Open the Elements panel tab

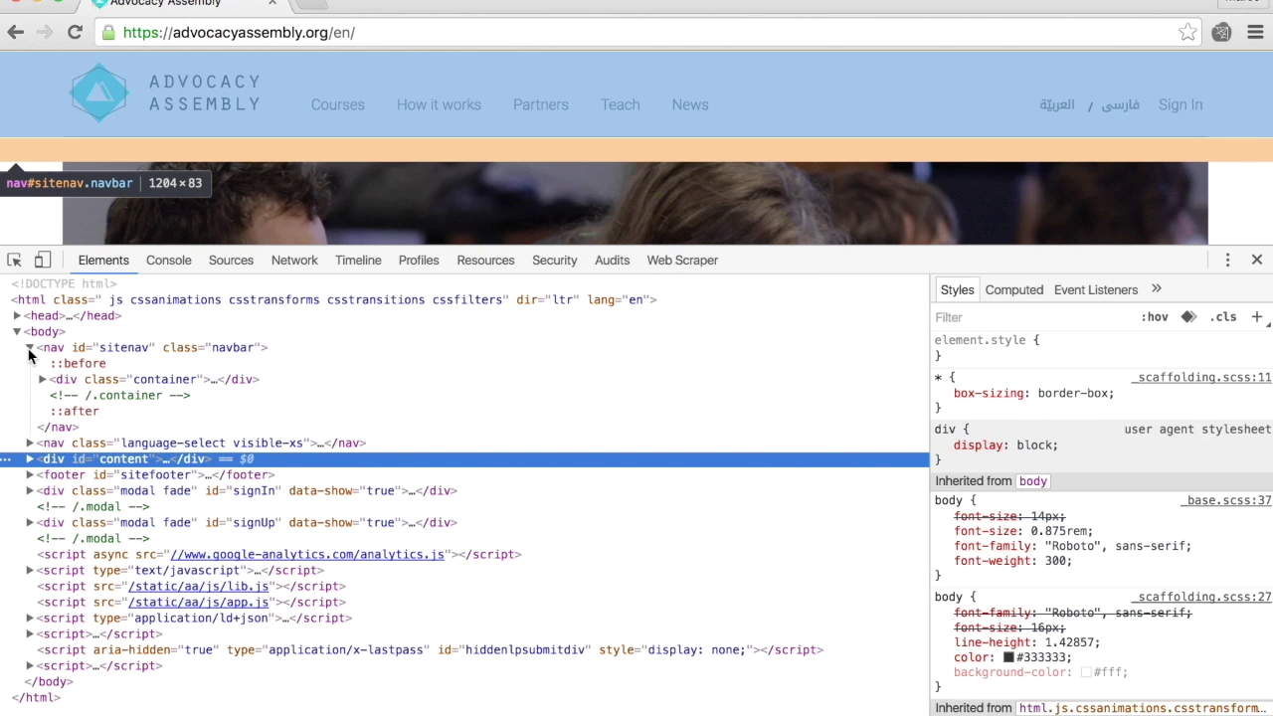(x=103, y=260)
